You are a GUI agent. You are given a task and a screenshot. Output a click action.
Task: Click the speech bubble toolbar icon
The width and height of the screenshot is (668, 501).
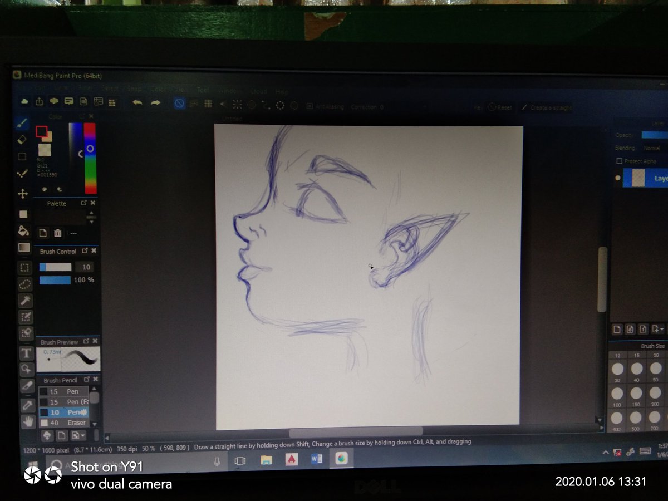tap(54, 101)
